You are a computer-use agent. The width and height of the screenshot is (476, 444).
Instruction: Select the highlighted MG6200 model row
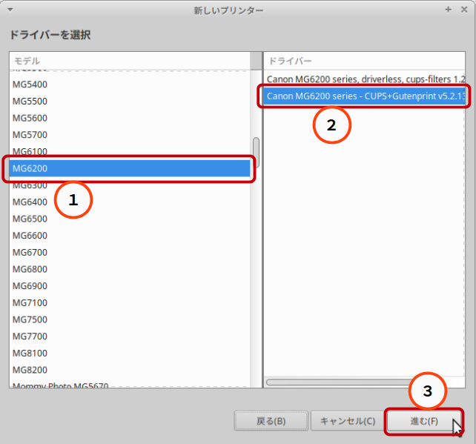[x=130, y=168]
